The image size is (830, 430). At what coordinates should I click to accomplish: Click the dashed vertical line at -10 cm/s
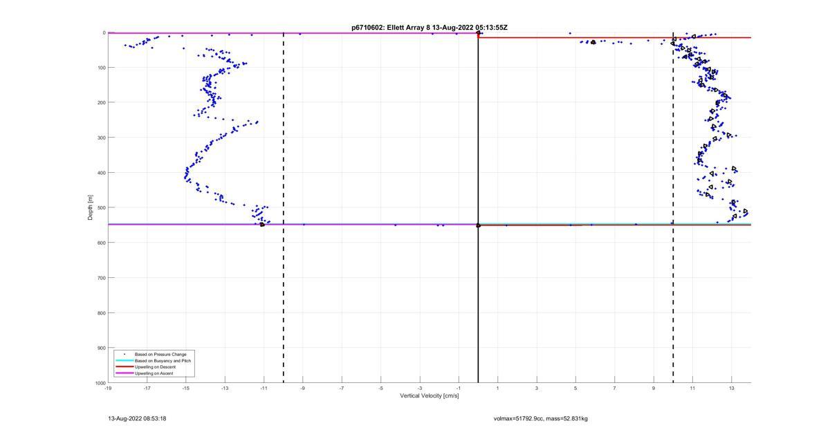284,207
